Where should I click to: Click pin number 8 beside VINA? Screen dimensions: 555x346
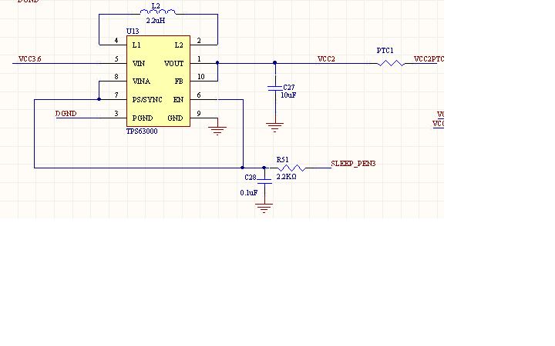coord(116,76)
